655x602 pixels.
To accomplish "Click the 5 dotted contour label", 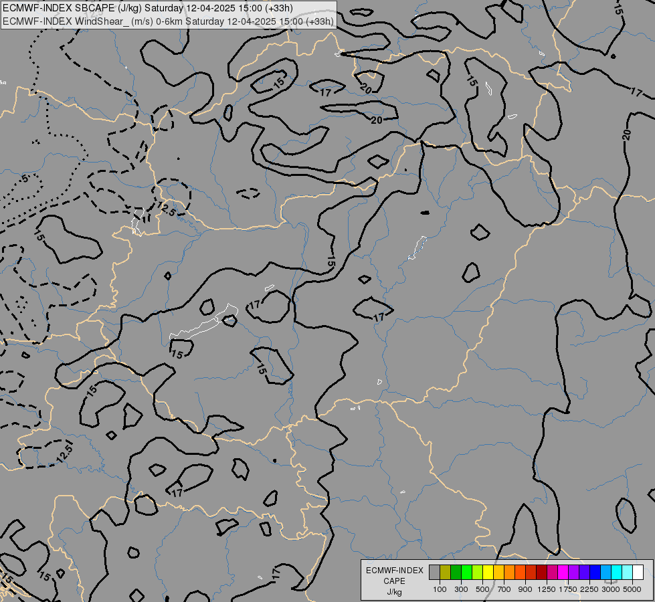I will click(x=25, y=179).
